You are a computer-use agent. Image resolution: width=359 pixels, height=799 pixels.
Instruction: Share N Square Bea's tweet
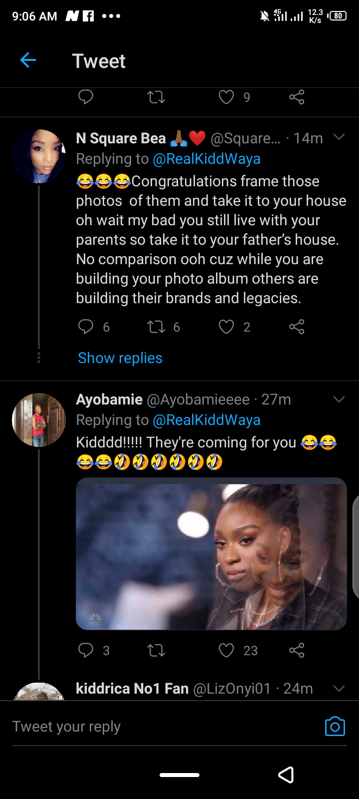point(297,327)
